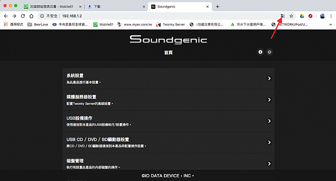Click the chevron on USB CD / DVD / BD row
The image size is (336, 181).
point(269,142)
